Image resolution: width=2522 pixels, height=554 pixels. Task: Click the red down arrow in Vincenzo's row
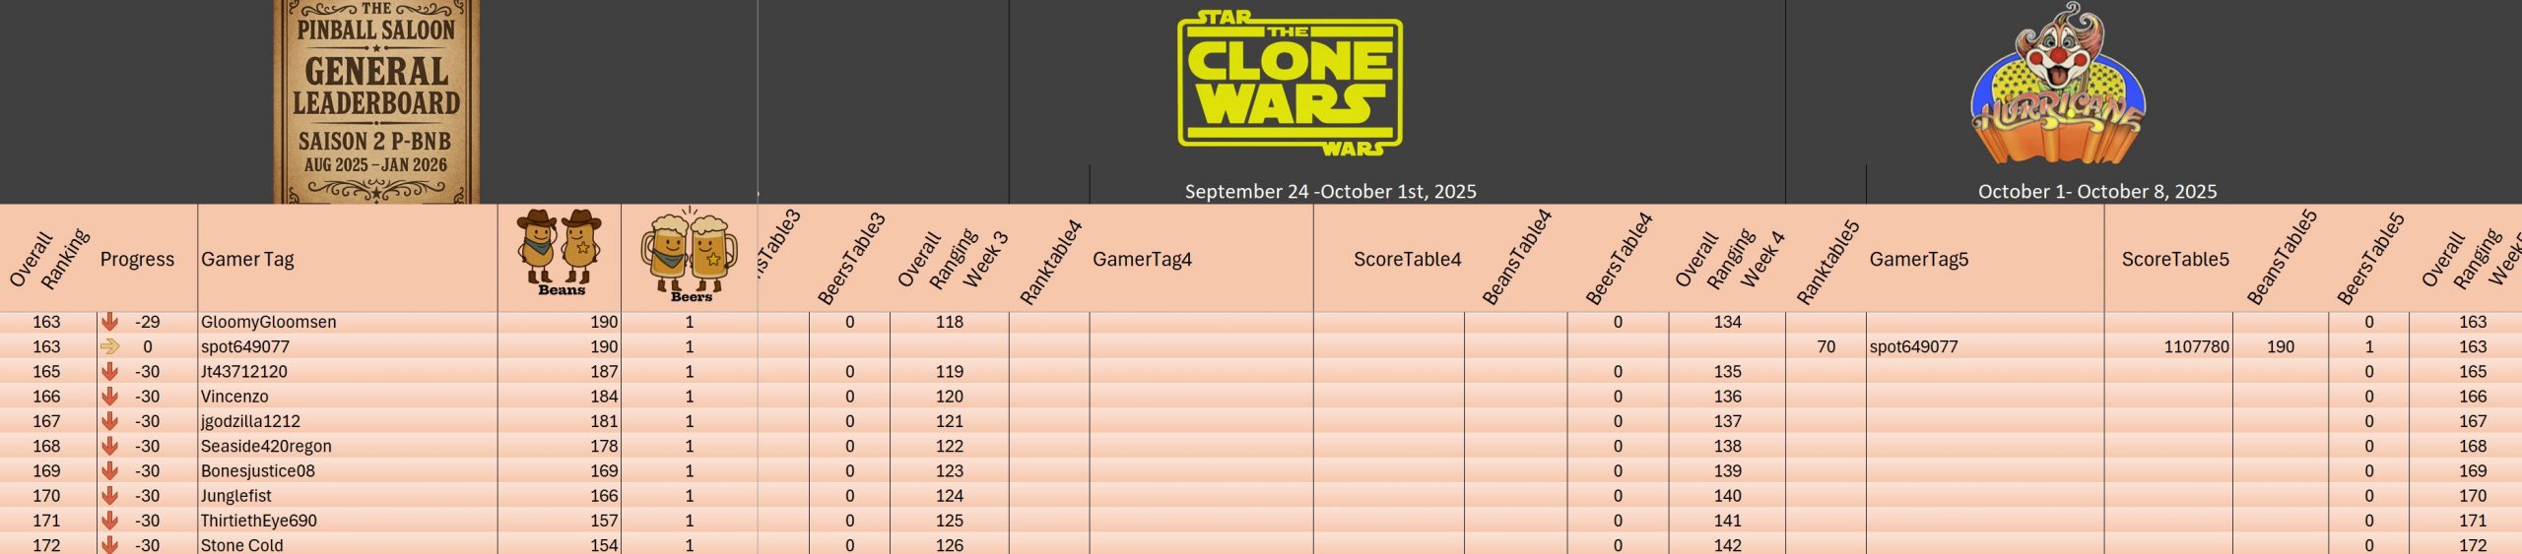110,397
